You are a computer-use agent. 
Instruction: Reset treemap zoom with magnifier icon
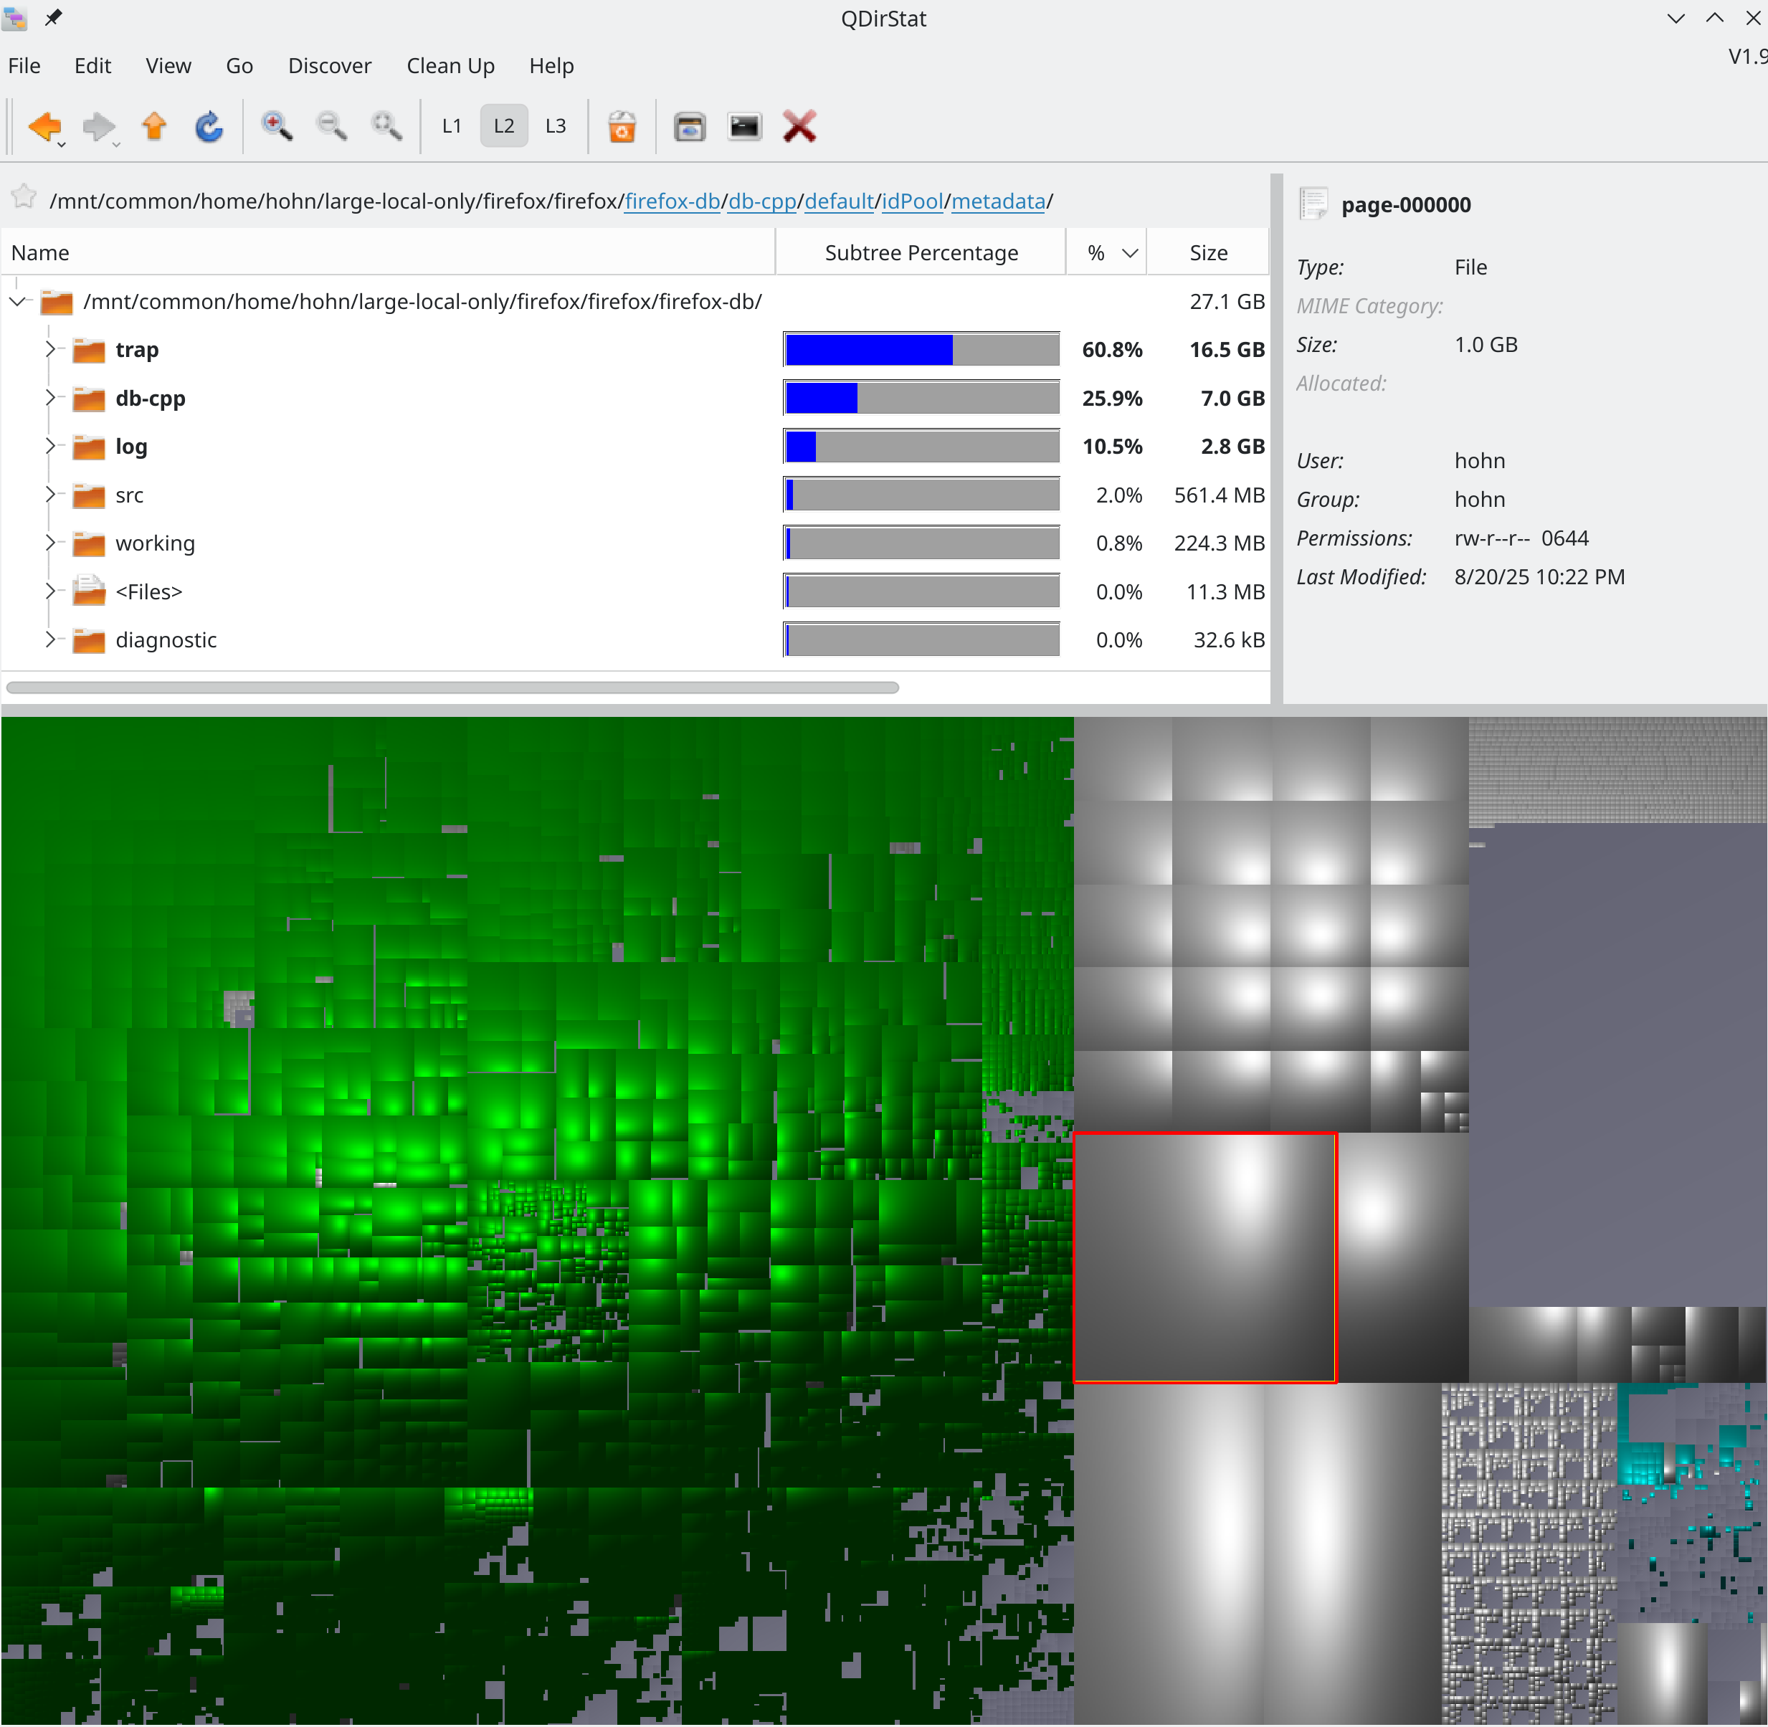pos(386,126)
